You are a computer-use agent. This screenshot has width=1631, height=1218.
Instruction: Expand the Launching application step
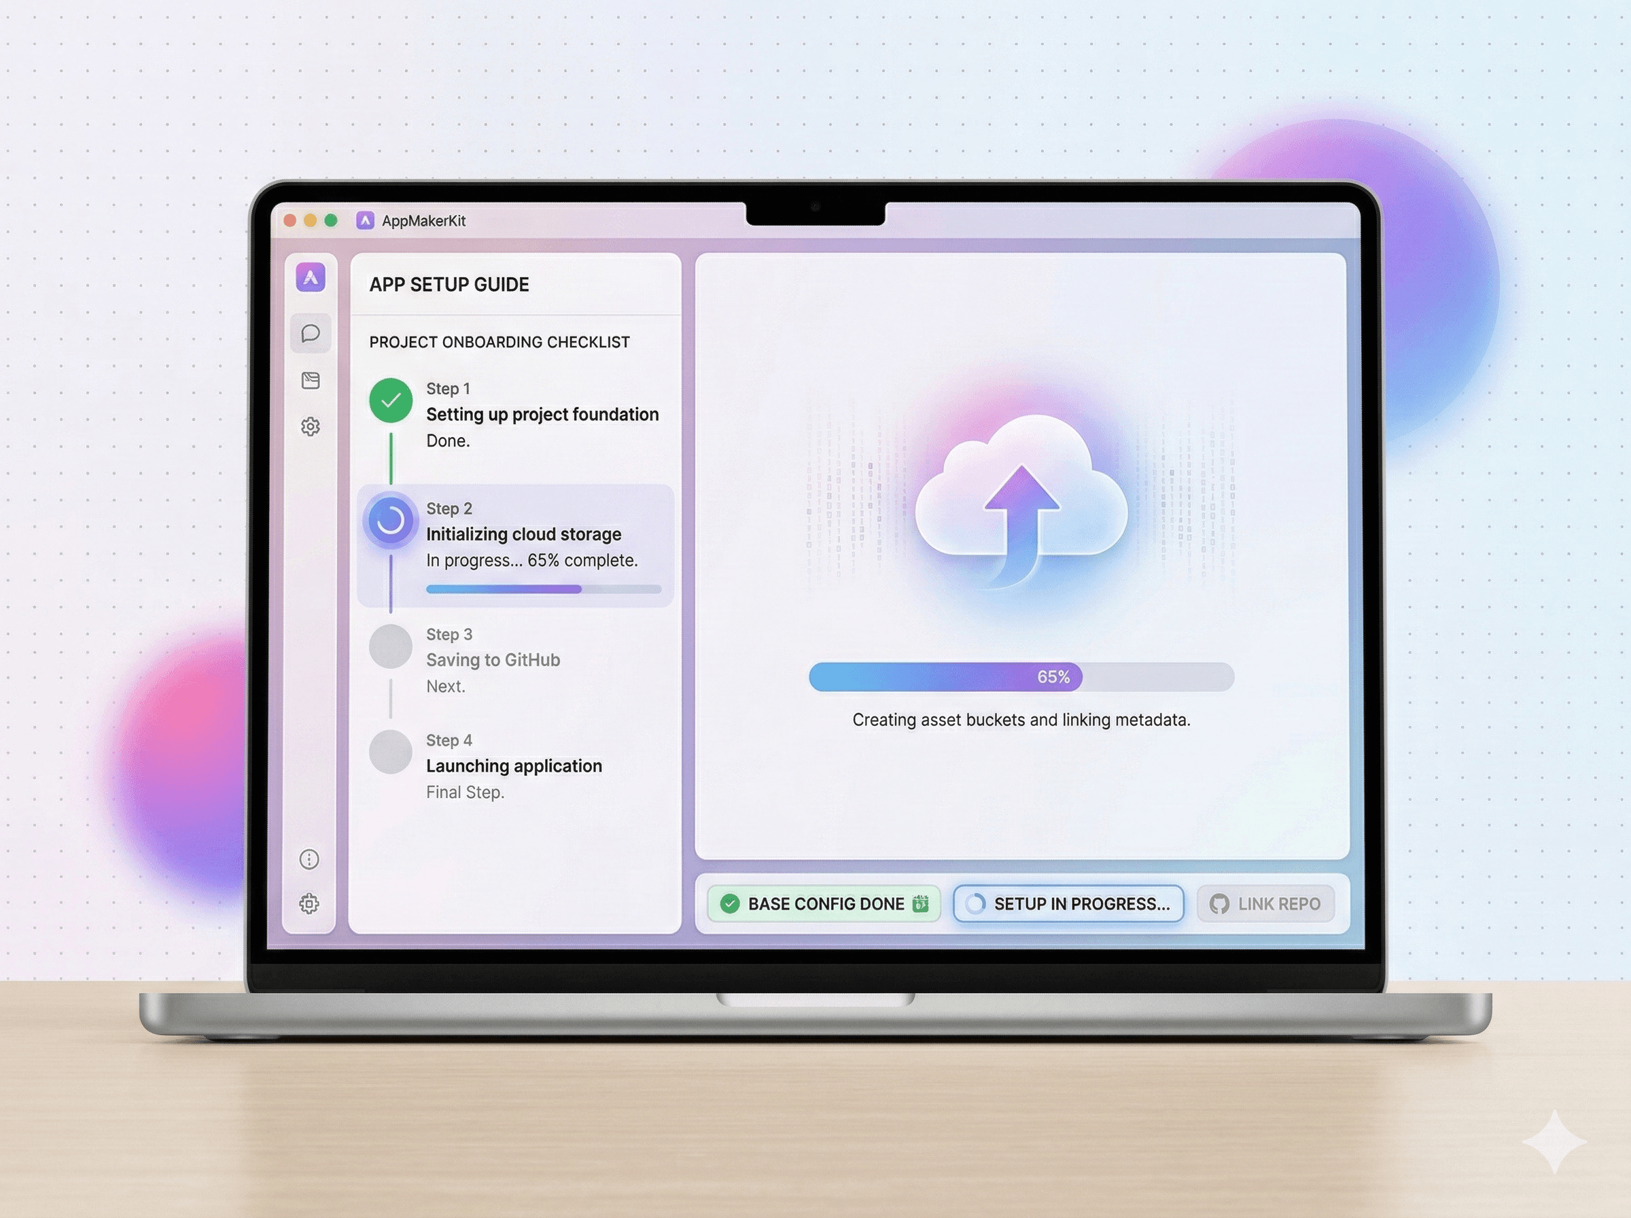coord(514,765)
